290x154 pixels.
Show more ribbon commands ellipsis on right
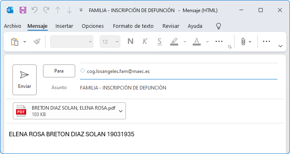(266, 42)
